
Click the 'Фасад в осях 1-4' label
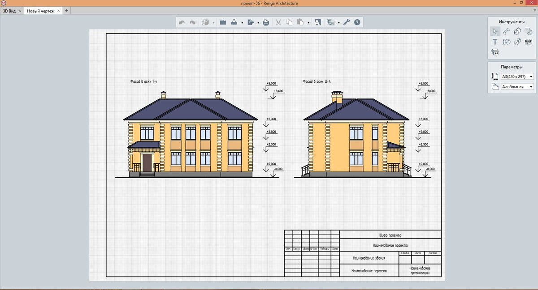coord(143,81)
